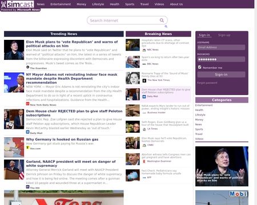257x205 pixels.
Task: Select Sports in Categories list
Action: [x=199, y=129]
